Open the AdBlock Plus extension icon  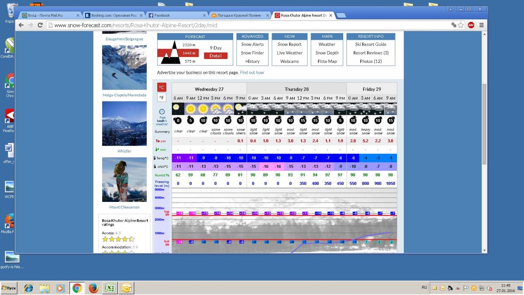tap(471, 25)
